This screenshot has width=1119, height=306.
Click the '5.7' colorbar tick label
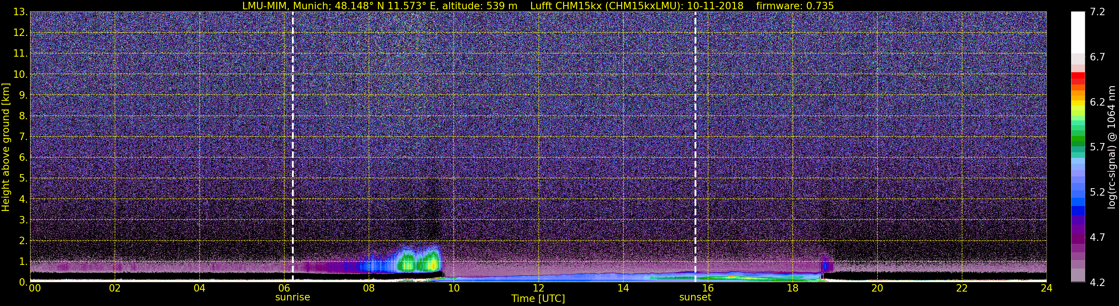click(1097, 147)
